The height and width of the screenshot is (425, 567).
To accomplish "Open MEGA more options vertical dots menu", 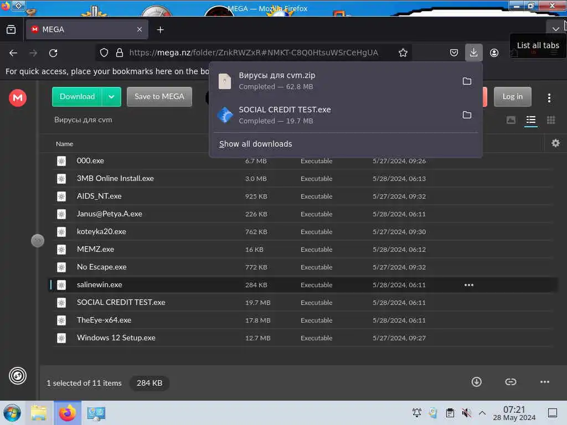I will [549, 97].
